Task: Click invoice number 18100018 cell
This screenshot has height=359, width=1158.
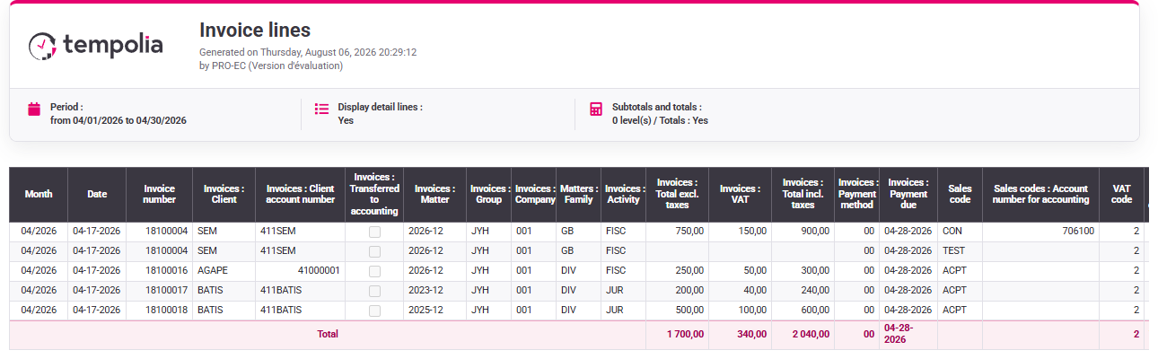Action: pyautogui.click(x=160, y=311)
